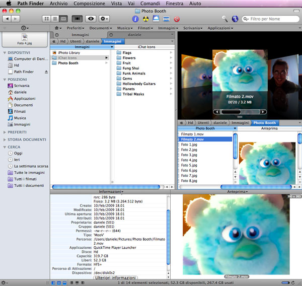
Task: Open the Anteprima panel header dropdown
Action: click(237, 192)
